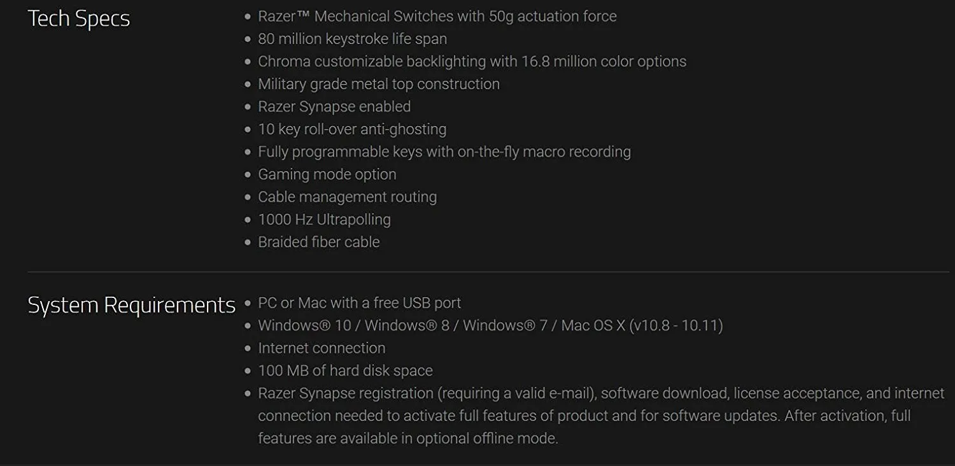Click the Chroma customizable backlighting line
The height and width of the screenshot is (466, 955).
472,62
